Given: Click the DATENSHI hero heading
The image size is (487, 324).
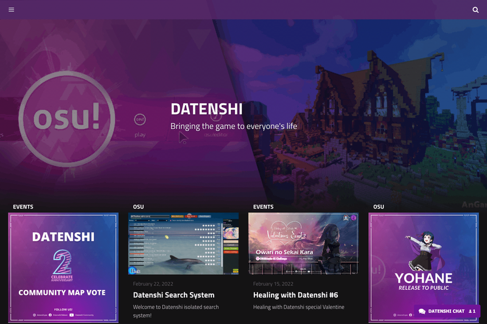Looking at the screenshot, I should pos(206,109).
